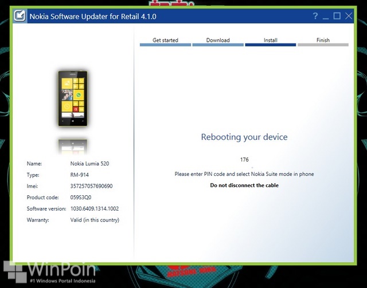Select the Finish step tab
Viewport: 367px width, 288px height.
pyautogui.click(x=323, y=42)
